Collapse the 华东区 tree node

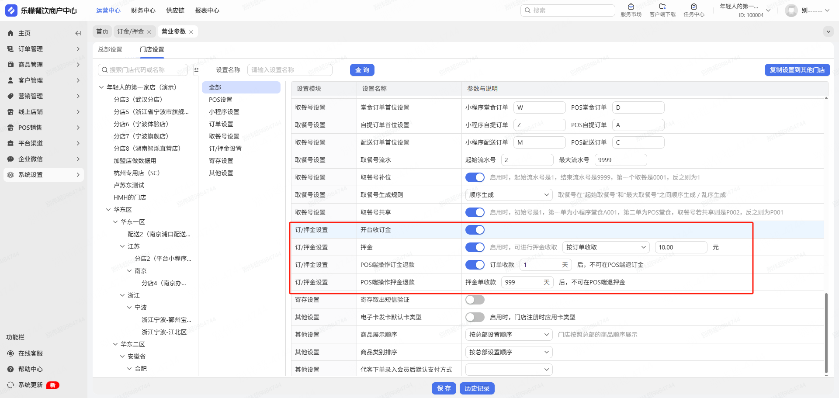[108, 210]
